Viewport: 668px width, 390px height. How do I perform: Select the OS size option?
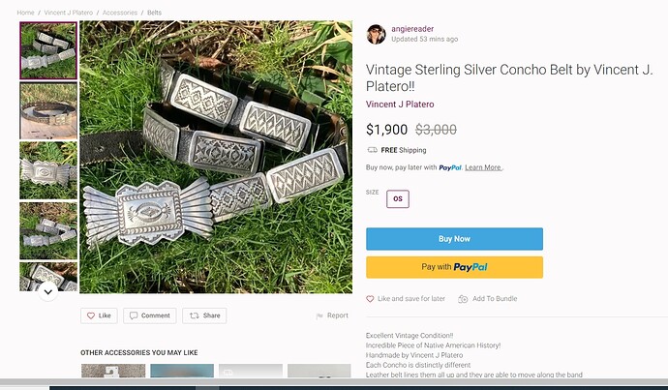coord(397,199)
